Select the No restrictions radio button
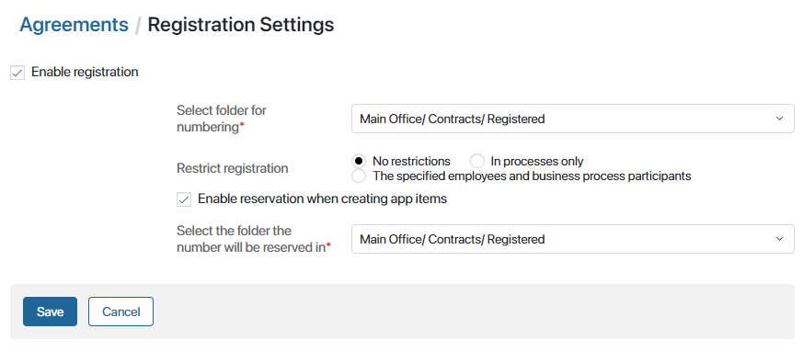Image resolution: width=803 pixels, height=363 pixels. (x=359, y=161)
